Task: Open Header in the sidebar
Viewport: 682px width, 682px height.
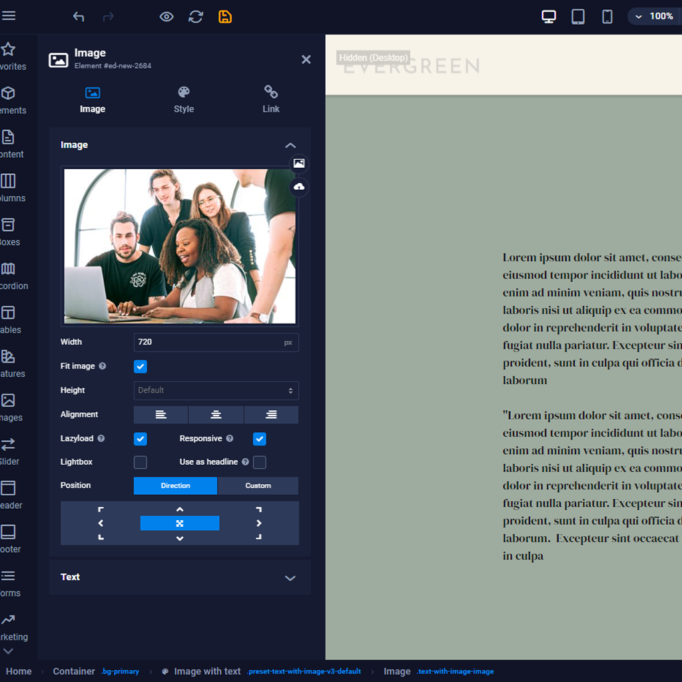Action: pyautogui.click(x=12, y=496)
